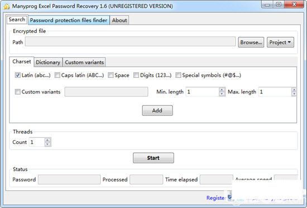Decrease Max. length with down arrow

pyautogui.click(x=294, y=94)
